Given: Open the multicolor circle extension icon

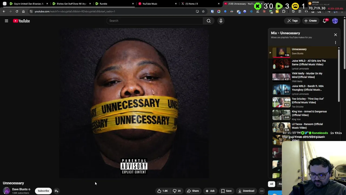Looking at the screenshot, I should 219,11.
